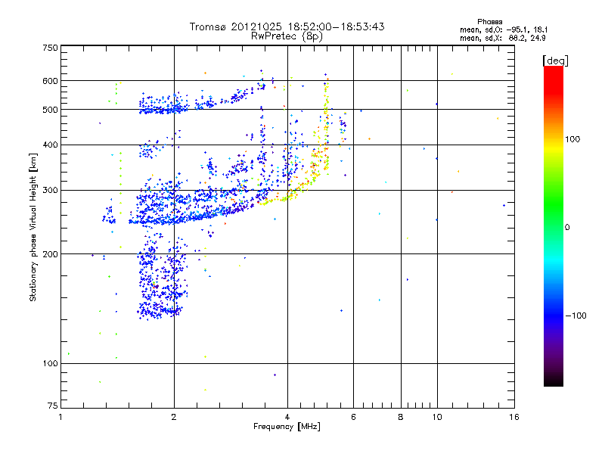605x454 pixels.
Task: Click the plot title 'Tromsø 20121025 18:52:00-18:53:43'
Action: (287, 26)
